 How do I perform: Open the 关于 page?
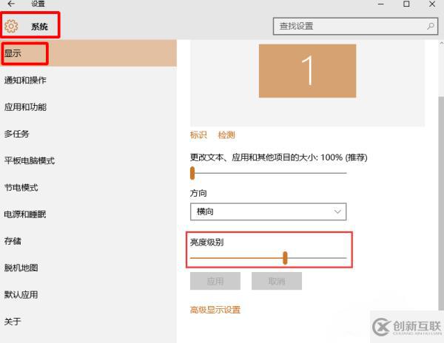pyautogui.click(x=88, y=322)
